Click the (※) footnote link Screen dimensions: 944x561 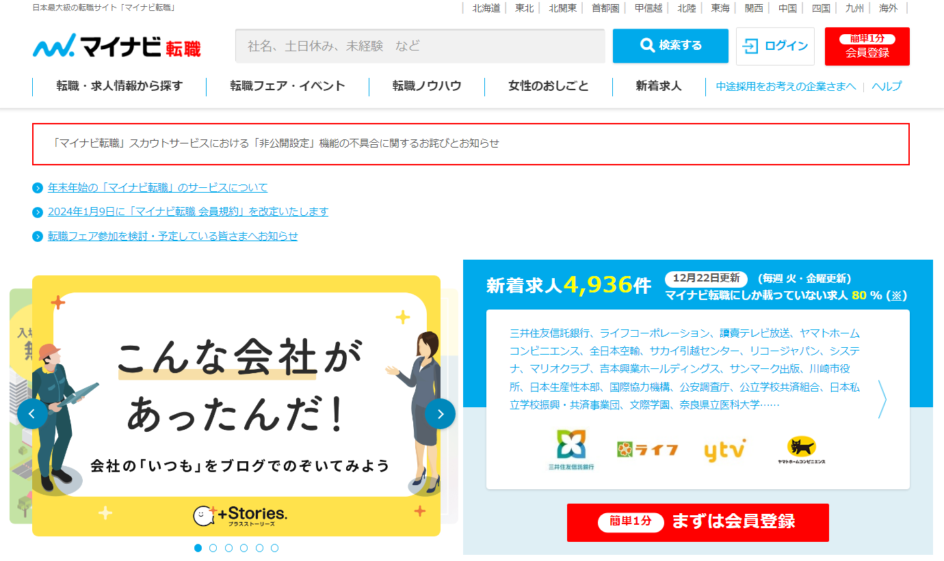897,296
